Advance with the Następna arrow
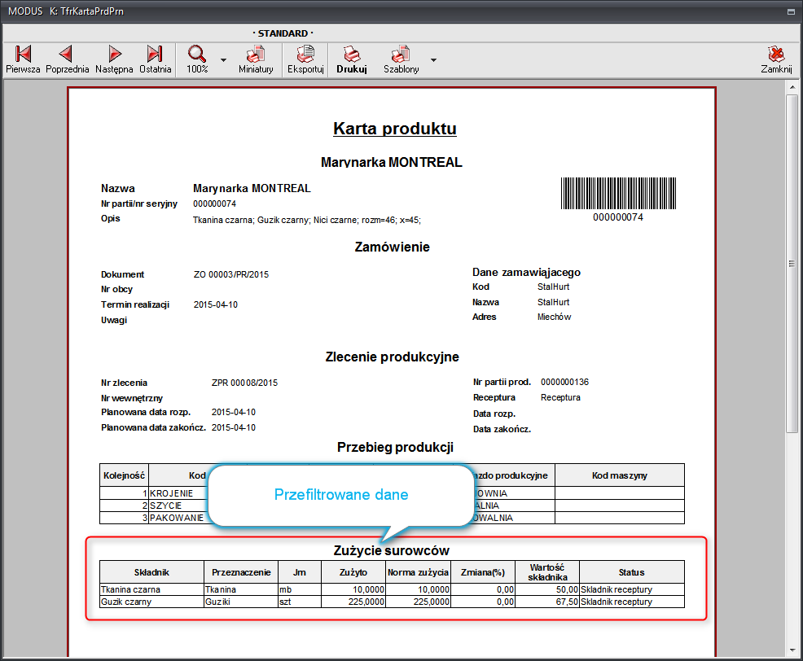This screenshot has height=661, width=803. click(114, 59)
